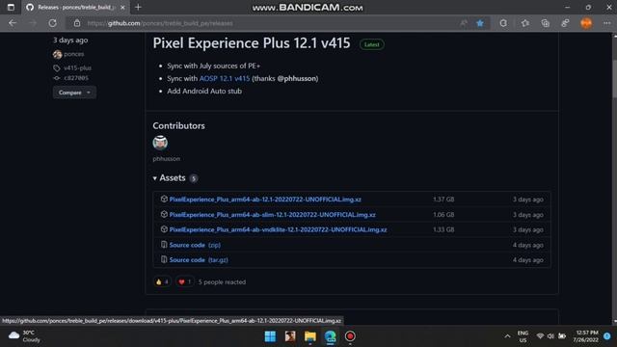Open browser Settings and more menu
The width and height of the screenshot is (617, 347).
pos(606,23)
